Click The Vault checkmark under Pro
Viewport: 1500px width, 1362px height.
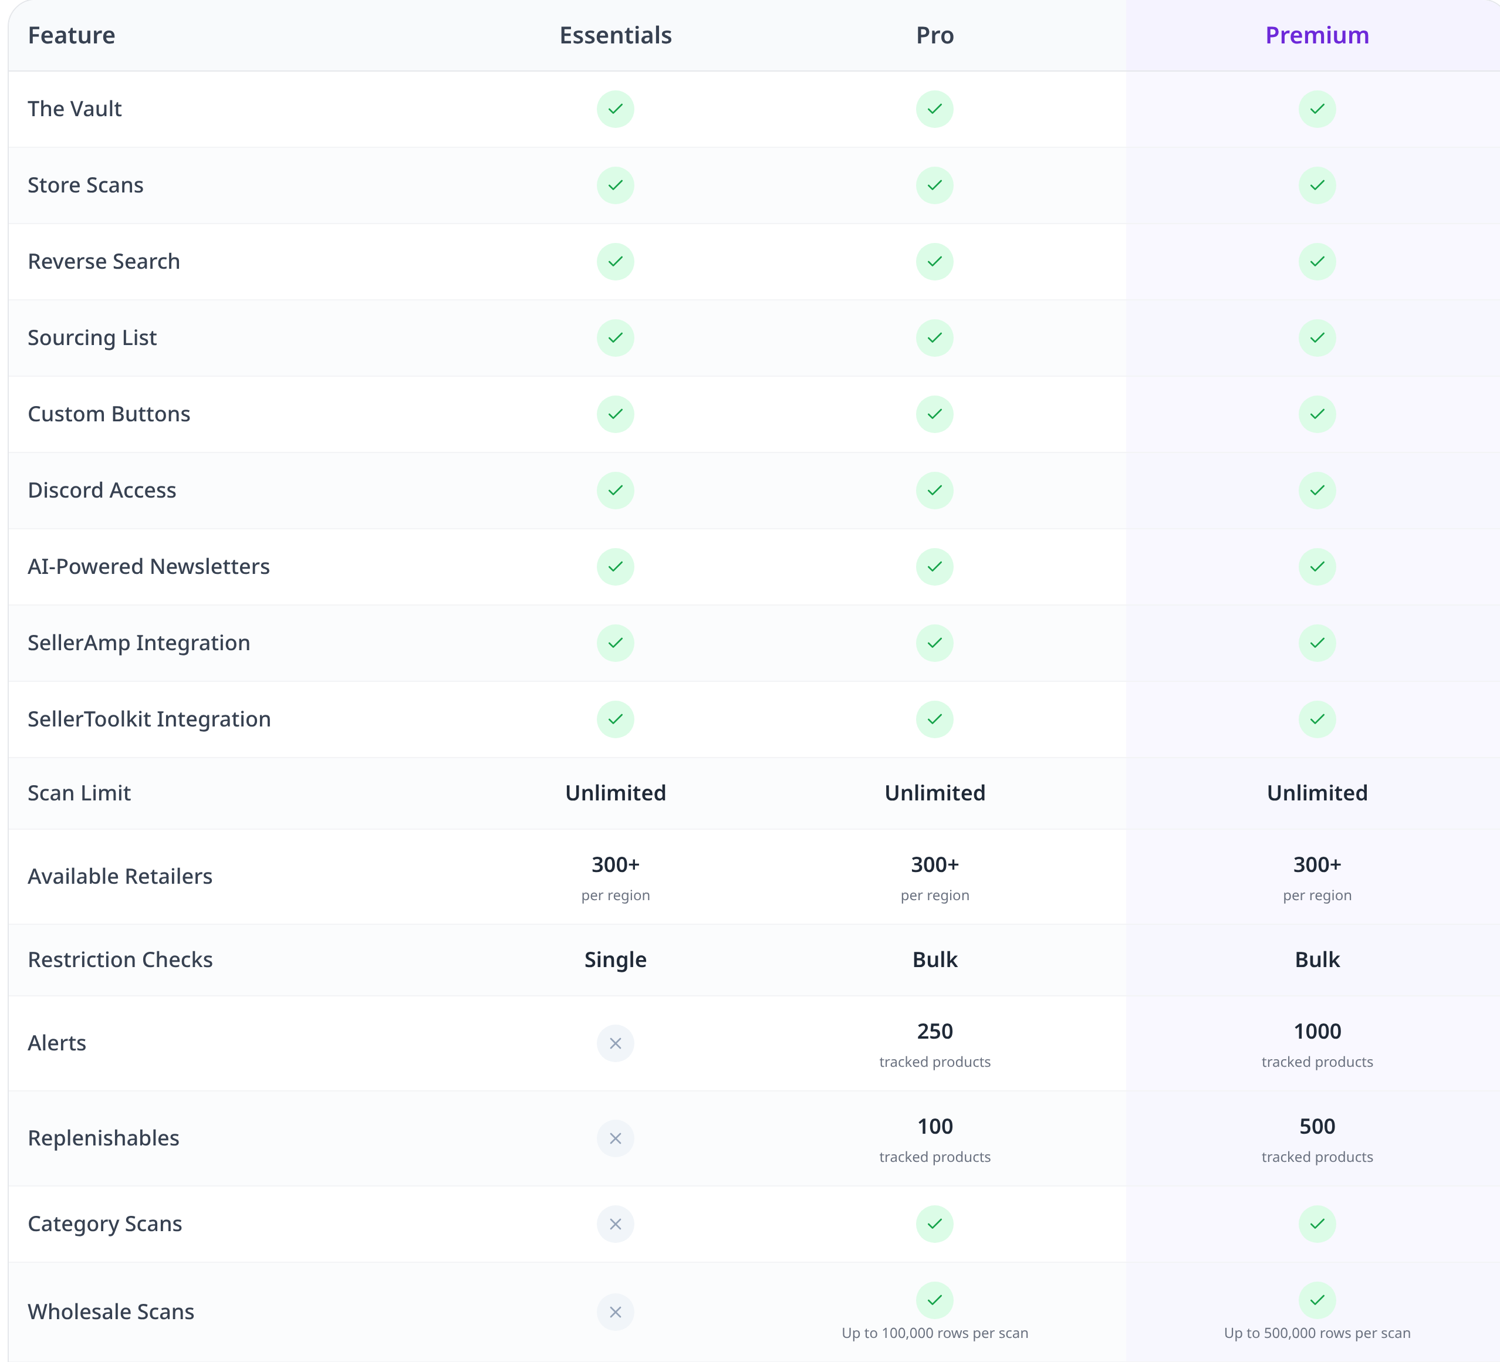(934, 109)
